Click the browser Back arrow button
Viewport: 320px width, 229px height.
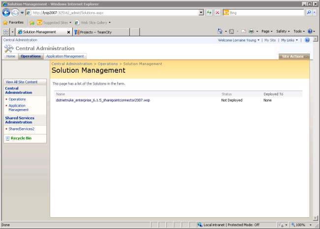[6, 13]
